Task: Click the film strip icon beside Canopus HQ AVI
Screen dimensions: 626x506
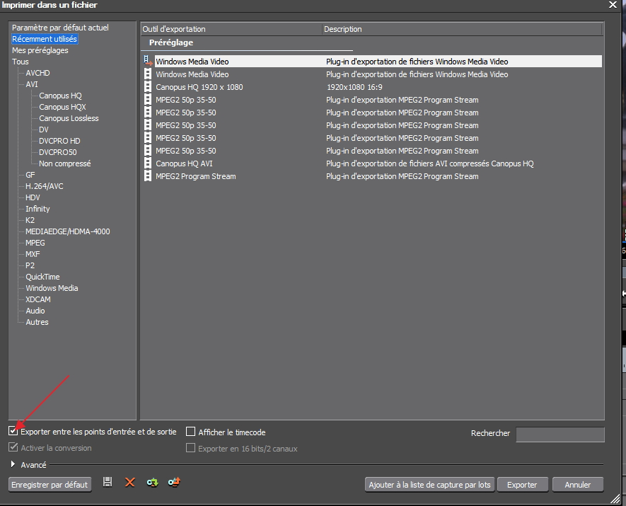Action: coord(148,163)
